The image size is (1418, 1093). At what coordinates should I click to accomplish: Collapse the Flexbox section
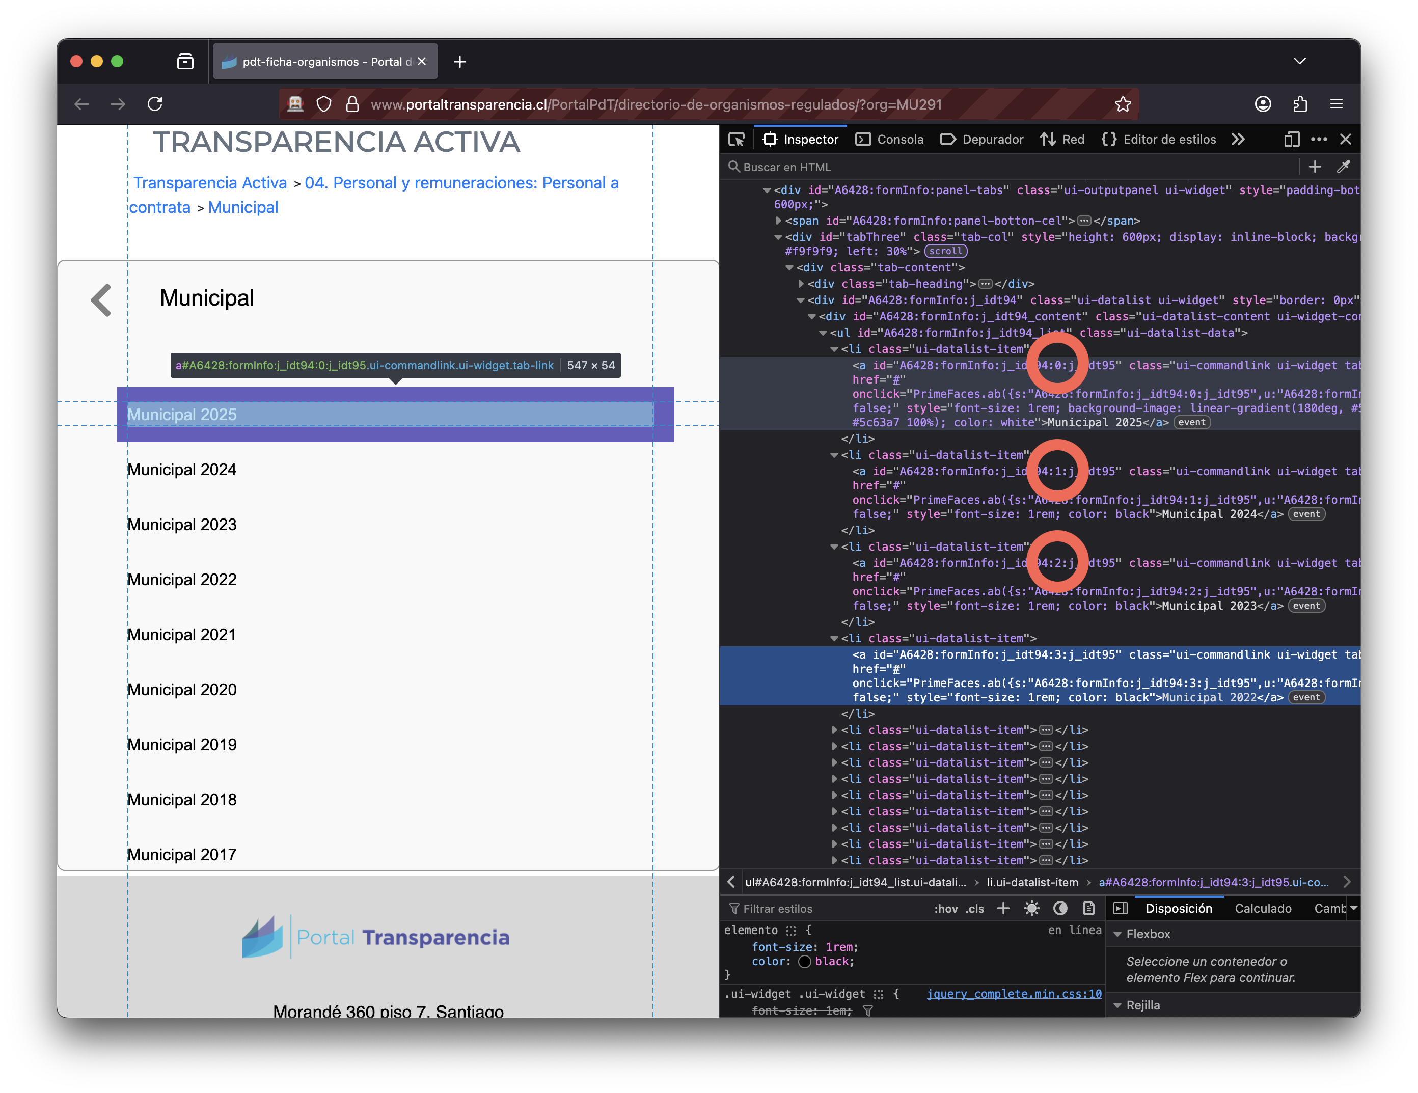point(1118,934)
